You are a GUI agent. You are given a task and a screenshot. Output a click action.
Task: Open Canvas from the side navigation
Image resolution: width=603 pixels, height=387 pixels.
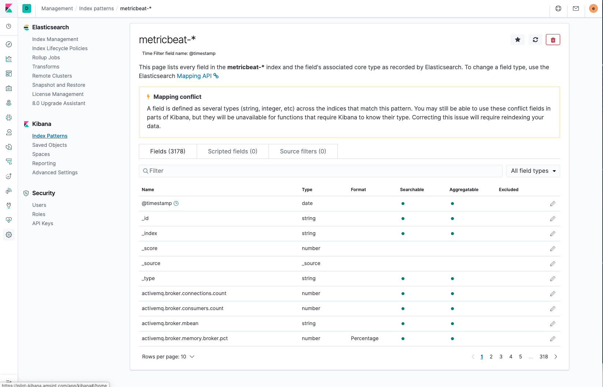pyautogui.click(x=9, y=88)
